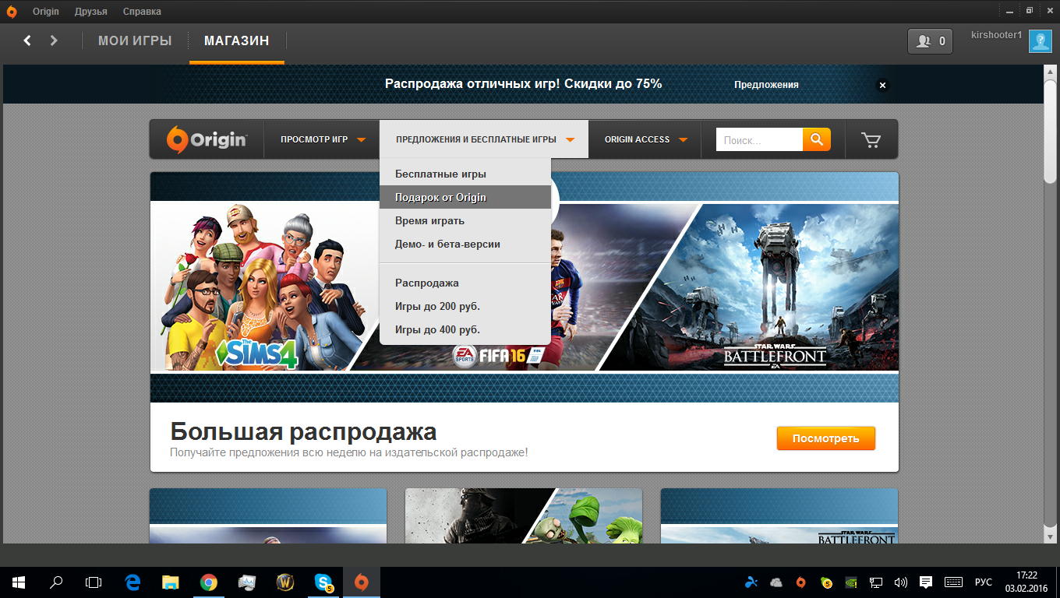Choose Бесплатные игры from the dropdown
This screenshot has width=1060, height=598.
pyautogui.click(x=465, y=174)
